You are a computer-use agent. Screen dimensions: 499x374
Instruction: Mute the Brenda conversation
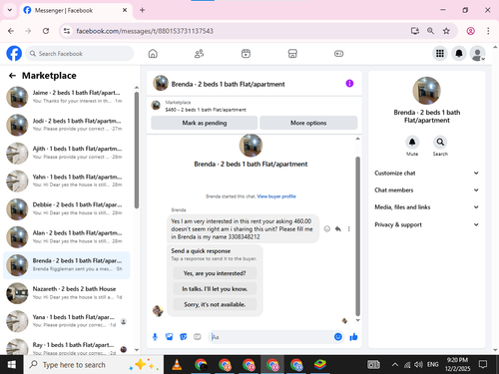pos(412,143)
